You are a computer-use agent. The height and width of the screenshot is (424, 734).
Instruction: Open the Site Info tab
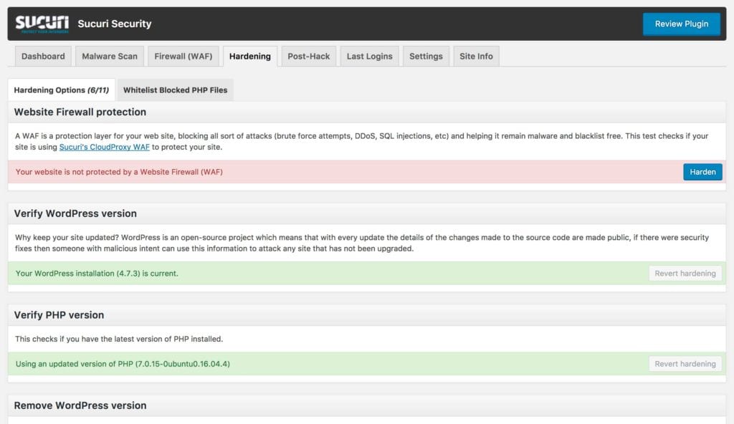[476, 56]
